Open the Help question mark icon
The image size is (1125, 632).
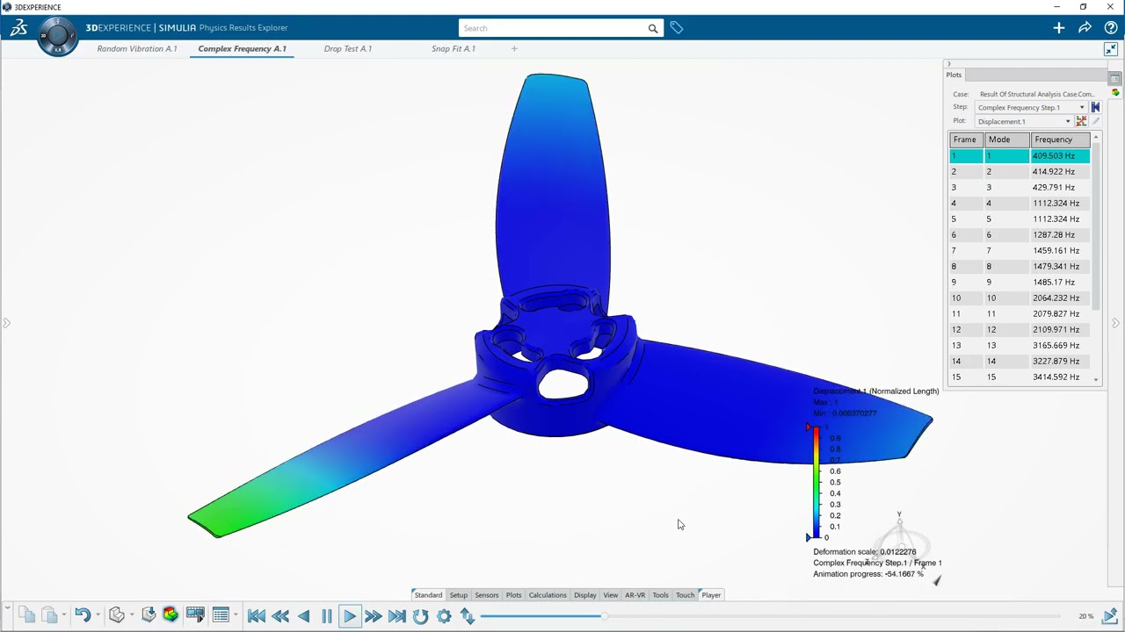point(1111,28)
